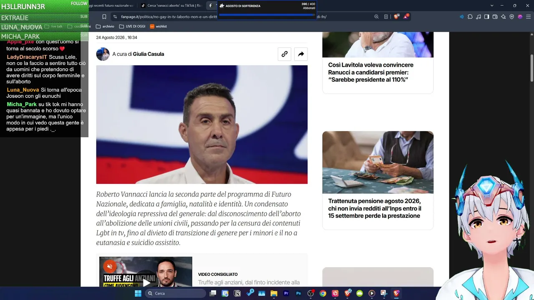534x300 pixels.
Task: Open Brave Rewards triangle icon
Action: [x=406, y=17]
